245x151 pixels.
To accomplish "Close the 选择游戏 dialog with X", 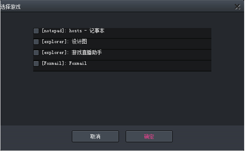I will tap(237, 7).
